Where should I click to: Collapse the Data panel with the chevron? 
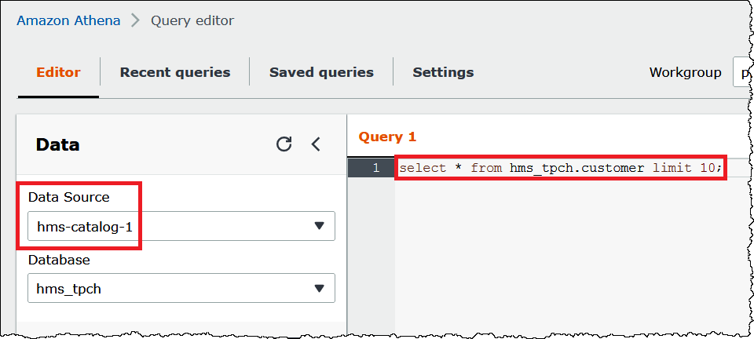pos(316,144)
